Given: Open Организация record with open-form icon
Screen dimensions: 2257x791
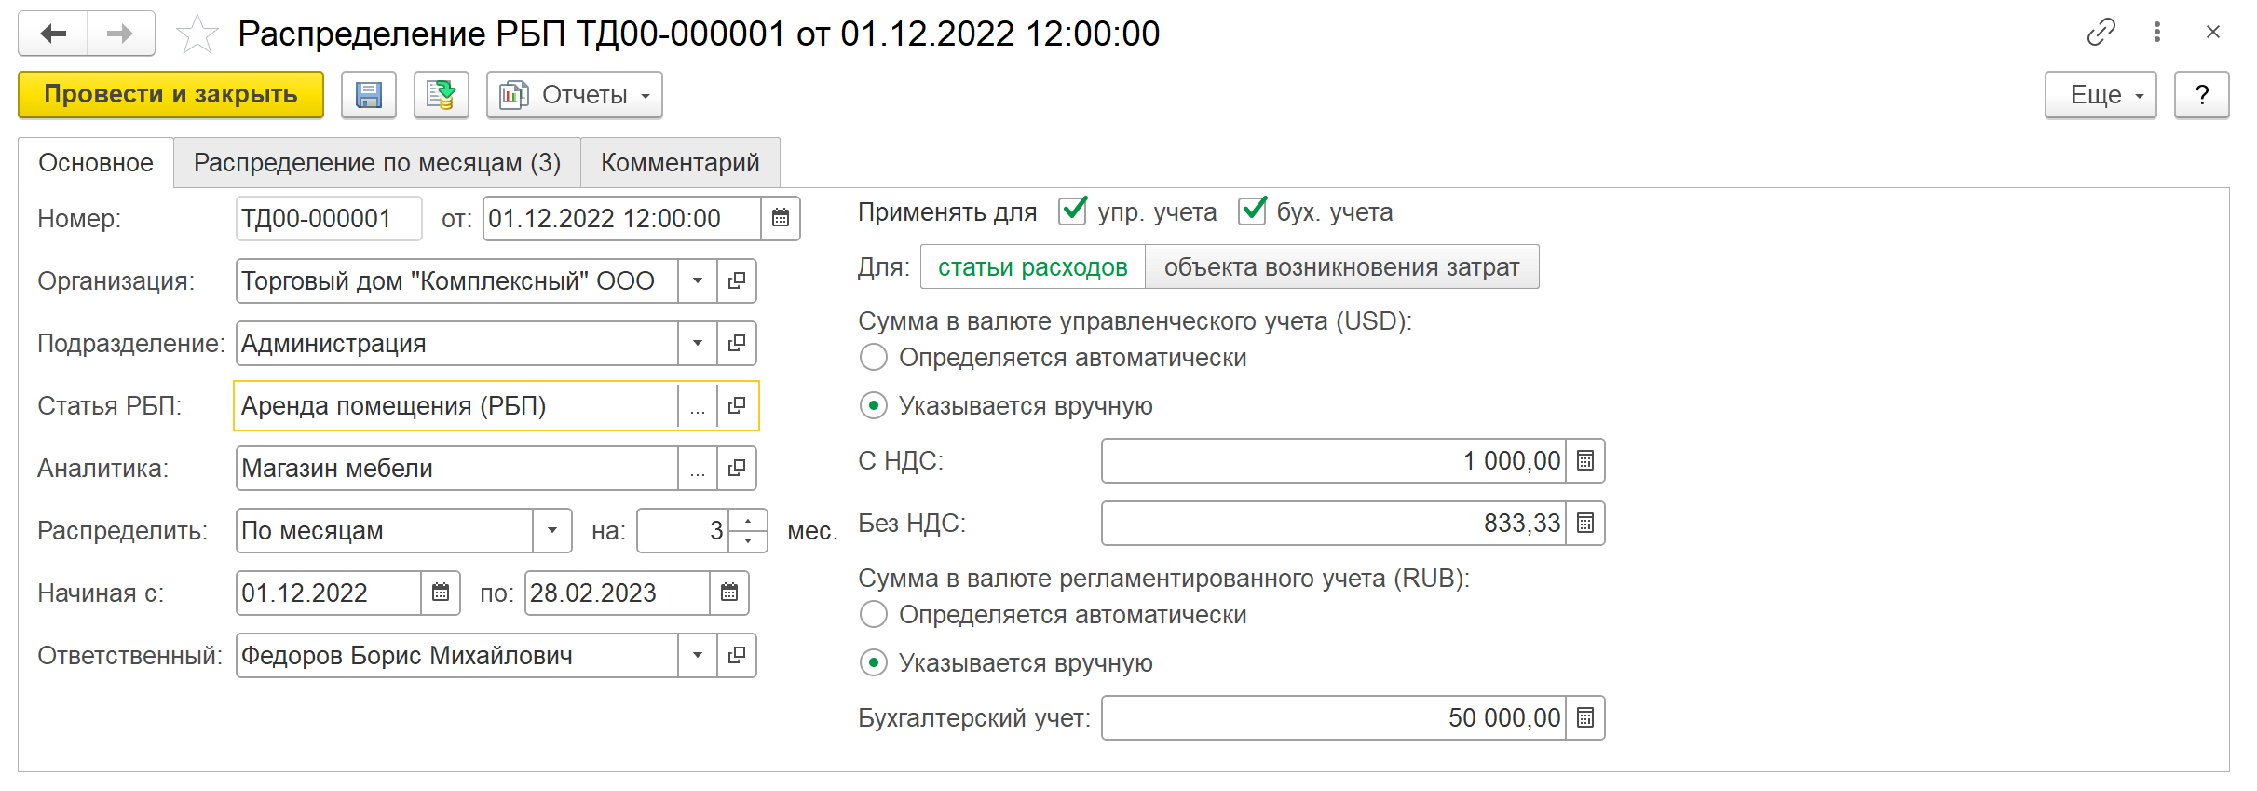Looking at the screenshot, I should pyautogui.click(x=737, y=281).
